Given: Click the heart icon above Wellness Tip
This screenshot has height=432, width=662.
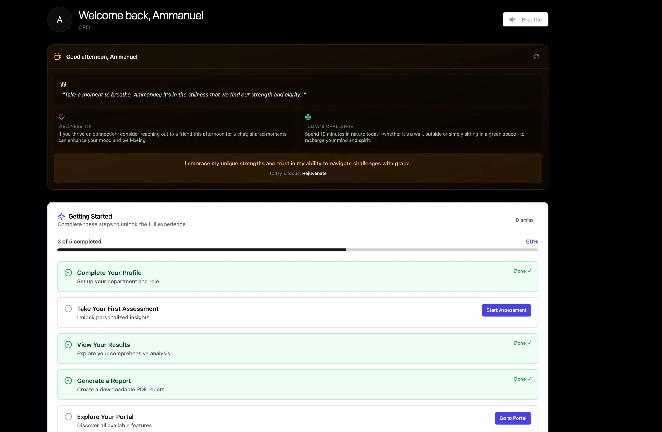Looking at the screenshot, I should (61, 117).
